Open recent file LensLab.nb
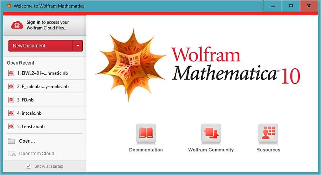Screen dimensions: 321x175 pos(45,126)
